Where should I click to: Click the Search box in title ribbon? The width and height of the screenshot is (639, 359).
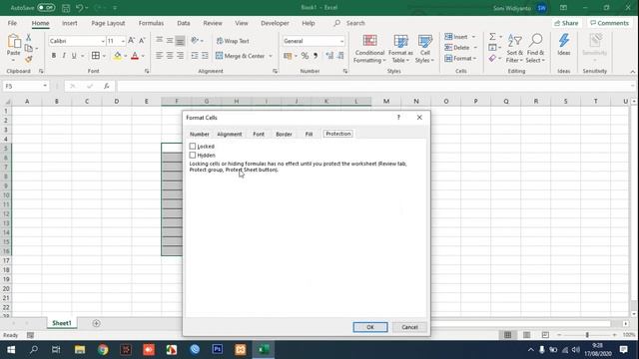tap(349, 23)
